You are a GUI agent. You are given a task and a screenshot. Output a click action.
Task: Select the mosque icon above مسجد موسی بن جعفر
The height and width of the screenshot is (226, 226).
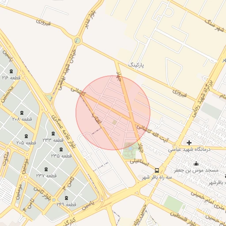pyautogui.click(x=196, y=164)
